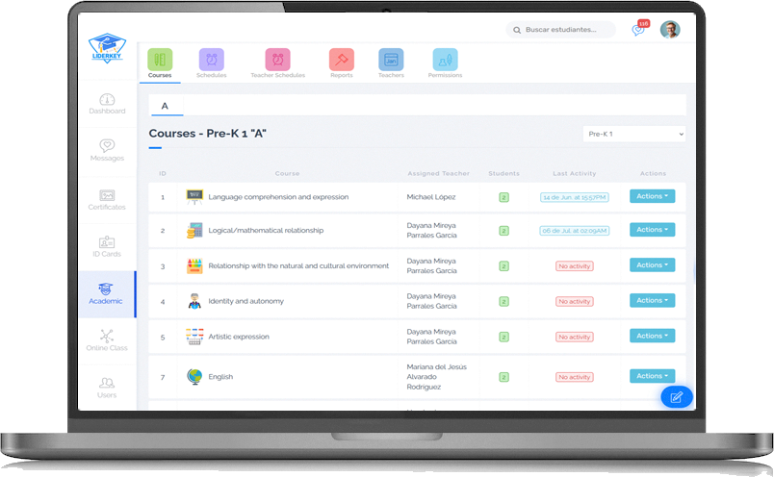Click students count badge for Language comprehension
The image size is (774, 477).
pyautogui.click(x=503, y=197)
